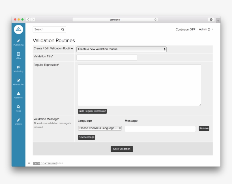Click the search magnifier icon
This screenshot has width=232, height=184.
(x=63, y=29)
